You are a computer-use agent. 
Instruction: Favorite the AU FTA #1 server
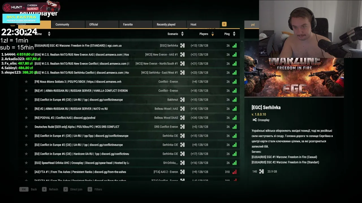(26, 172)
